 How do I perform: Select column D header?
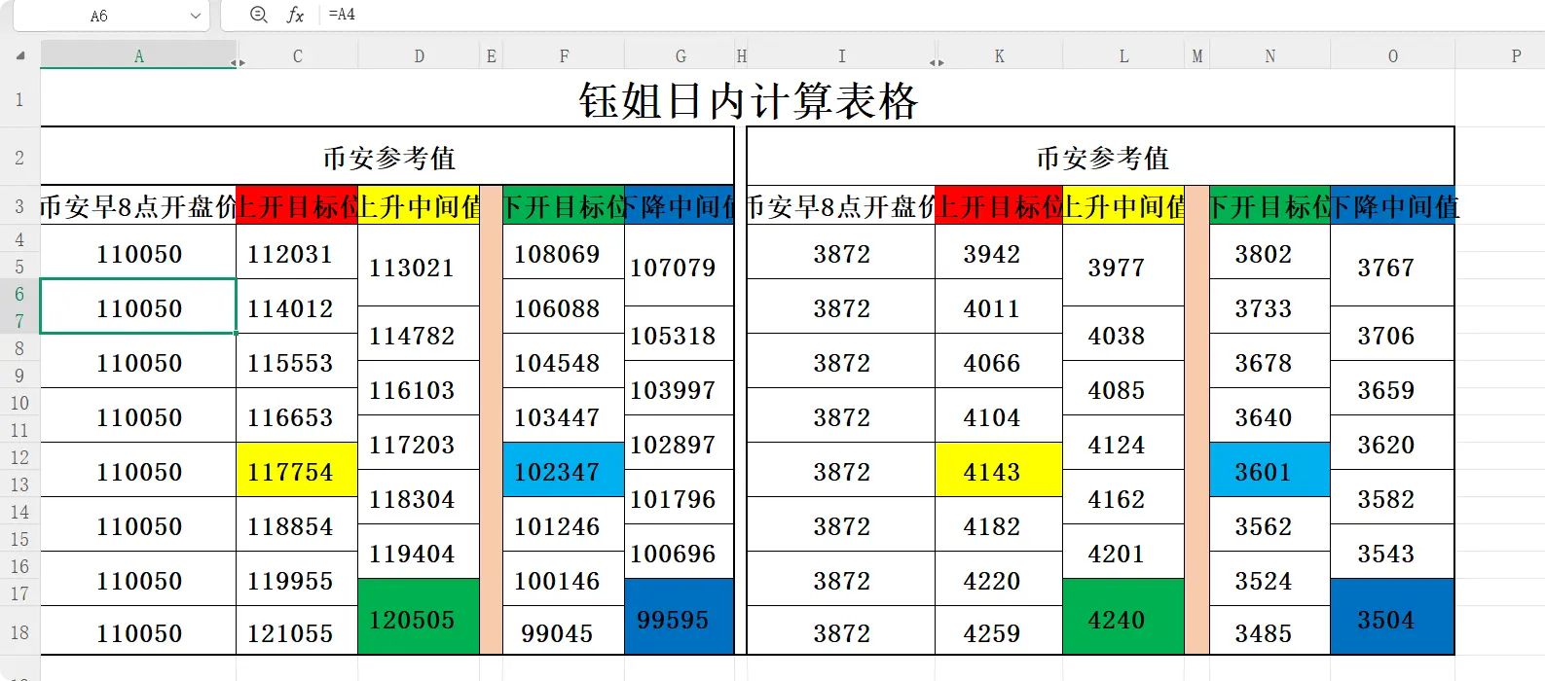tap(419, 56)
